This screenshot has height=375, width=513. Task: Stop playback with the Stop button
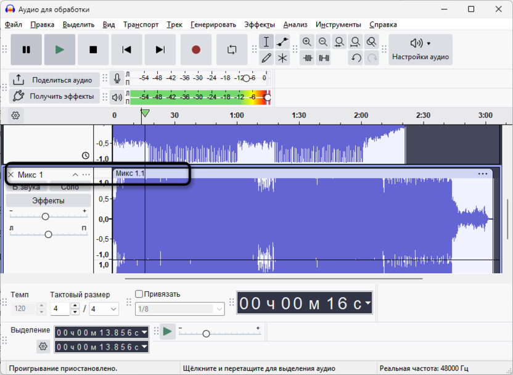[93, 50]
